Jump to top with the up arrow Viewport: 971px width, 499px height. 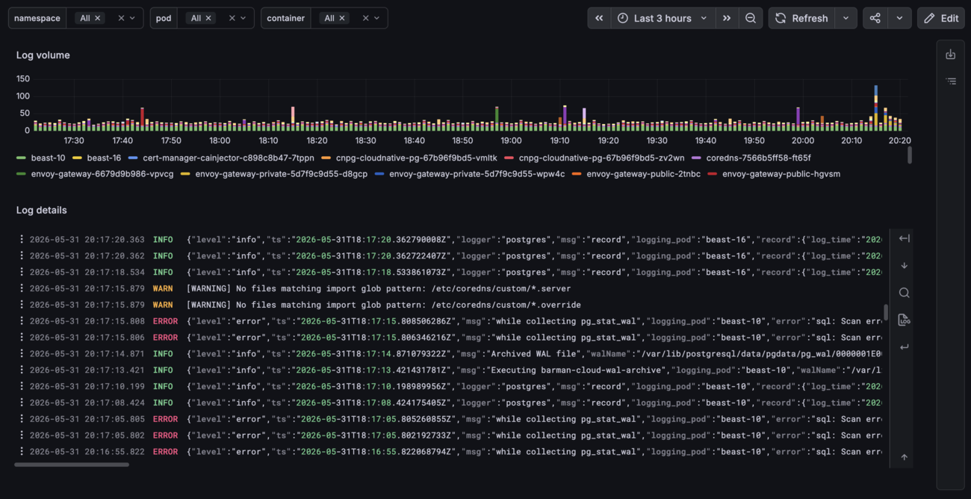point(904,457)
